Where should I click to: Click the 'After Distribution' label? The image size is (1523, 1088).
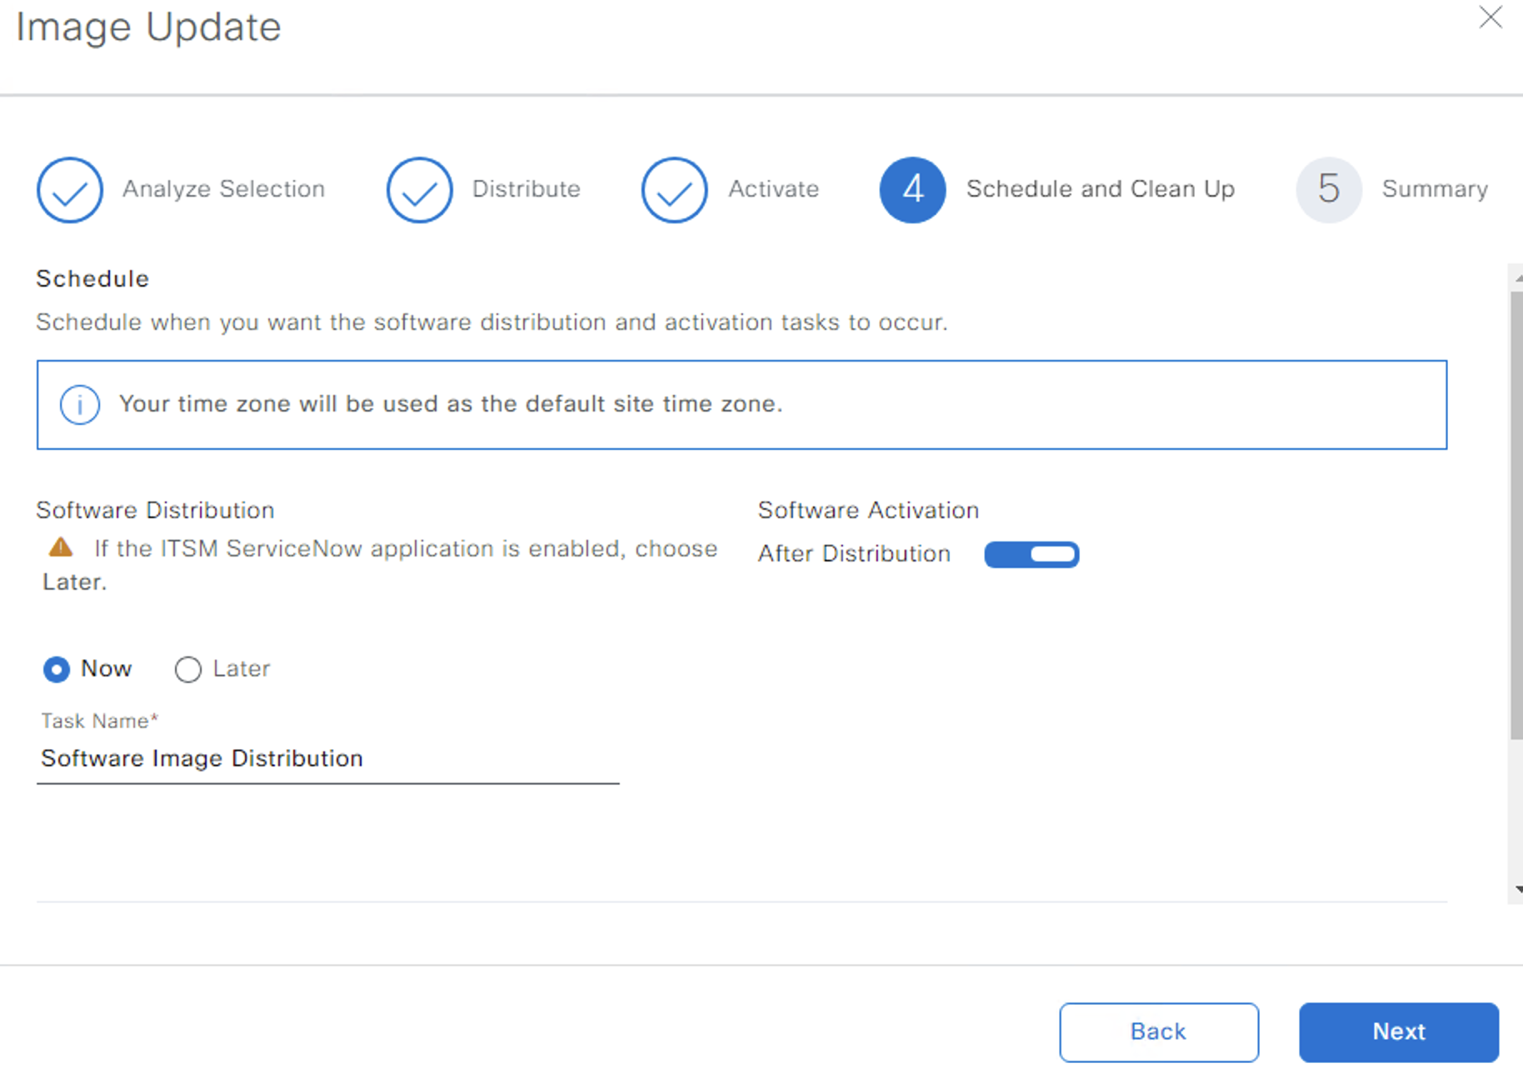854,554
